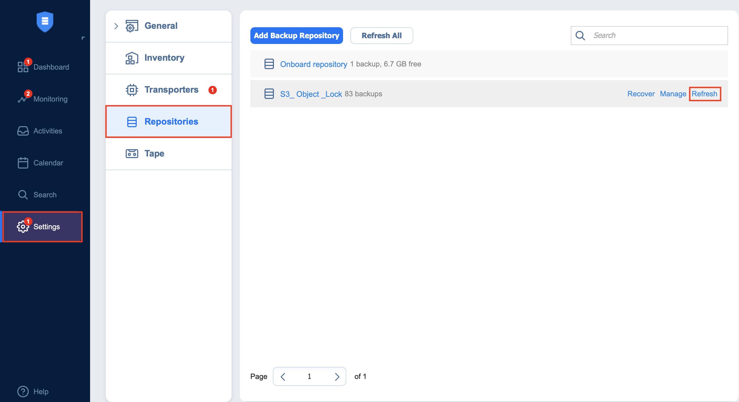Select the Transporters settings tab
The height and width of the screenshot is (402, 739).
click(x=168, y=90)
